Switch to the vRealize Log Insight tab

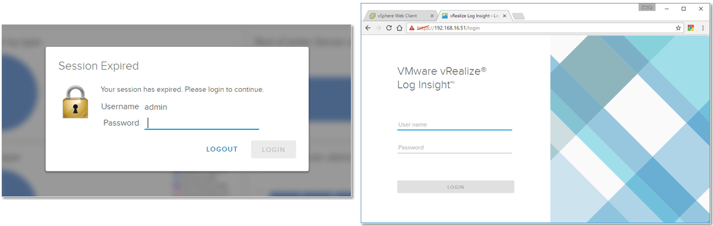[474, 16]
